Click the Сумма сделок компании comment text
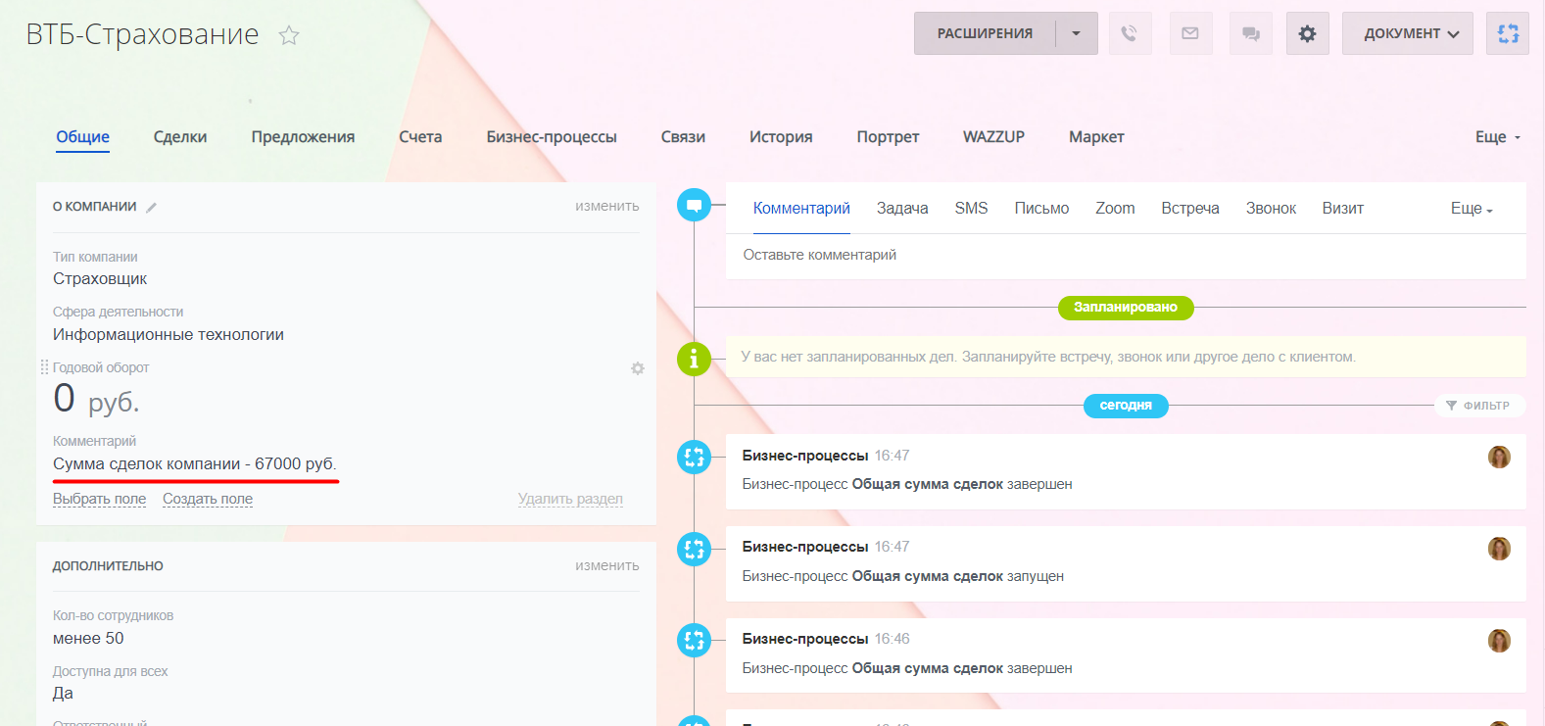Image resolution: width=1545 pixels, height=726 pixels. pyautogui.click(x=195, y=464)
